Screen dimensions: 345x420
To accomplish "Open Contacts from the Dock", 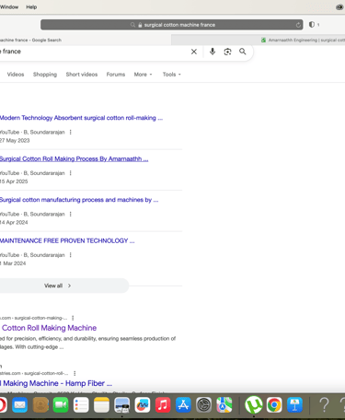I will (x=40, y=405).
